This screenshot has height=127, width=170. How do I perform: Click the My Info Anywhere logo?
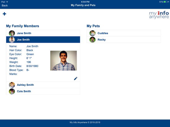pyautogui.click(x=159, y=15)
